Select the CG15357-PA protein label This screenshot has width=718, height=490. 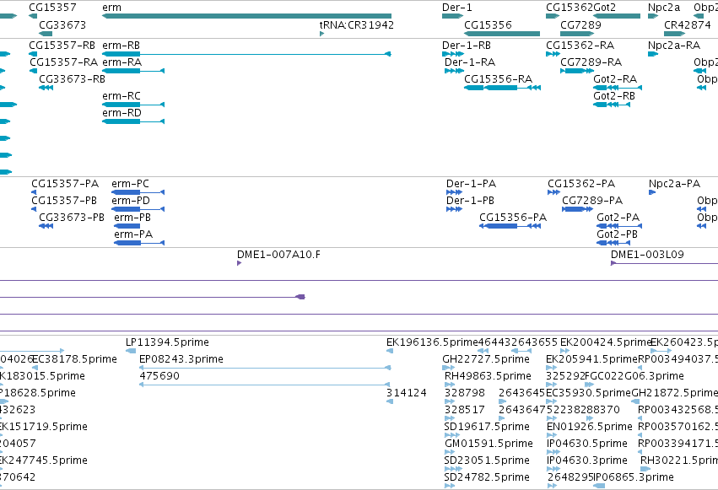[x=65, y=184]
